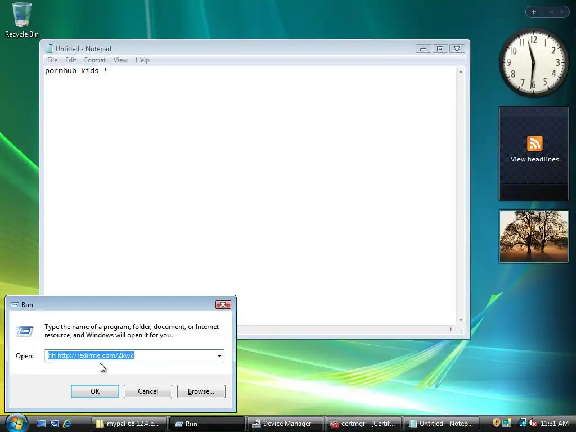This screenshot has width=576, height=432.
Task: Click Cancel in the Run dialog
Action: pyautogui.click(x=148, y=391)
